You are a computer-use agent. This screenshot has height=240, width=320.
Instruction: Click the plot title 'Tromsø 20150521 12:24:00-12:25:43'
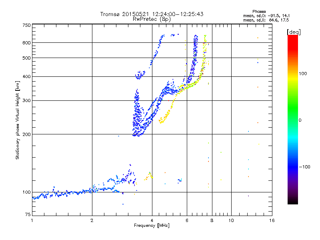click(x=152, y=14)
